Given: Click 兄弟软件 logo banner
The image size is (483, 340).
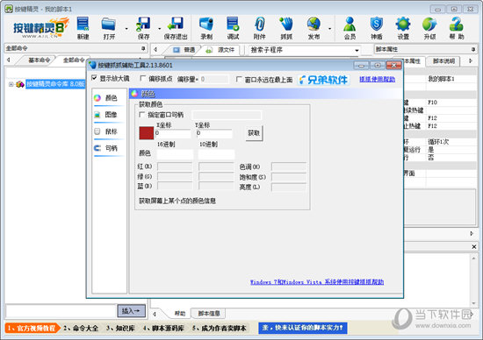Looking at the screenshot, I should tap(324, 80).
